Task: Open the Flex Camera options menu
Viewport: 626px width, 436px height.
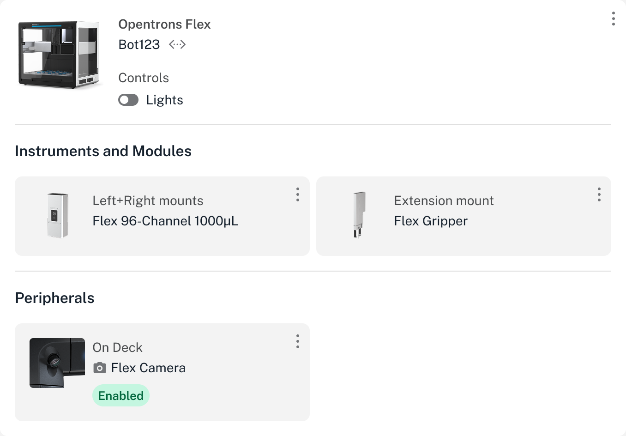Action: pos(298,342)
